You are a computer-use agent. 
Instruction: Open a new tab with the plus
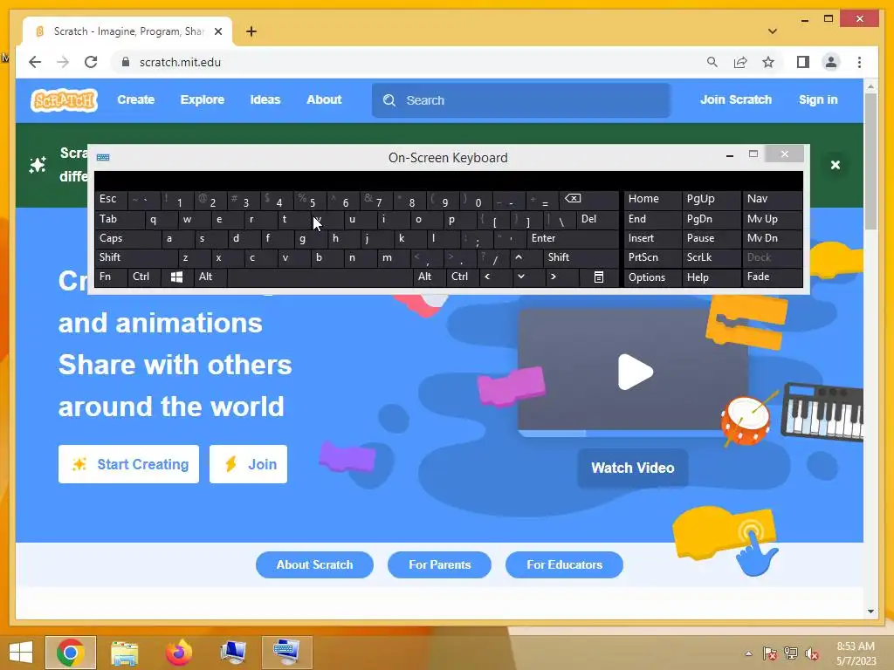251,31
